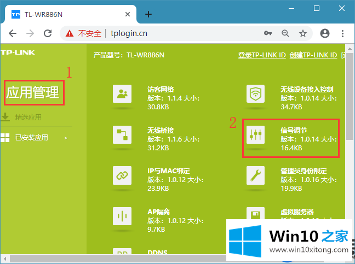Open the 管理员身份限定 wrench icon

coord(255,175)
